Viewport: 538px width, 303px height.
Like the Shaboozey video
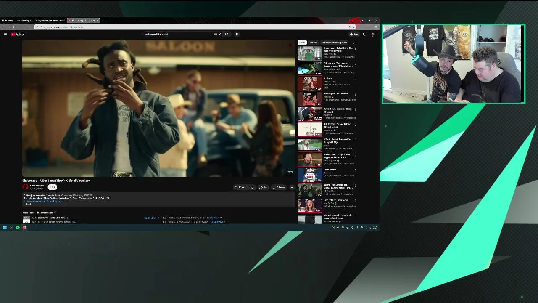click(x=240, y=187)
